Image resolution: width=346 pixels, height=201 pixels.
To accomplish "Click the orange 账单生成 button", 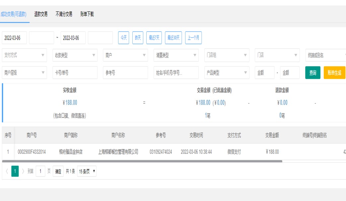I will [334, 73].
